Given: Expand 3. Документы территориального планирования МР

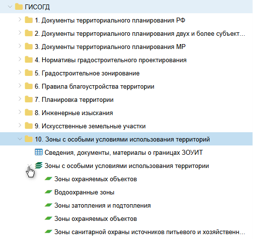Looking at the screenshot, I should [x=20, y=46].
